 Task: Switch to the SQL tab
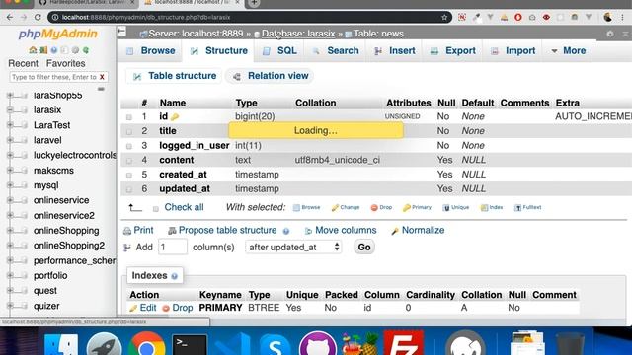(279, 50)
